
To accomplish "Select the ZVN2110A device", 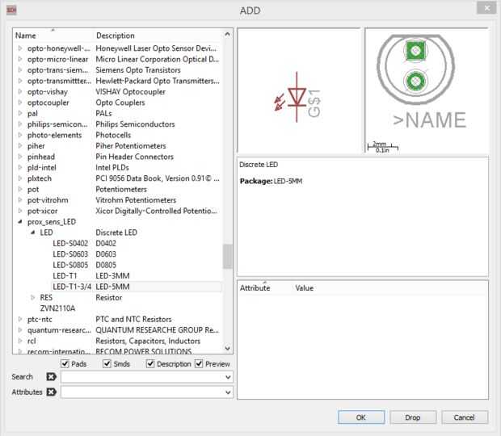I will click(57, 308).
